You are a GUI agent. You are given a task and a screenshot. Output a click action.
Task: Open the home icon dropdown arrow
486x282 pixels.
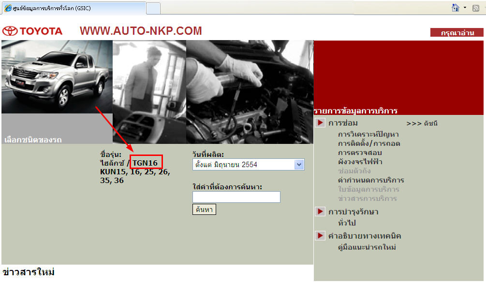click(x=465, y=8)
